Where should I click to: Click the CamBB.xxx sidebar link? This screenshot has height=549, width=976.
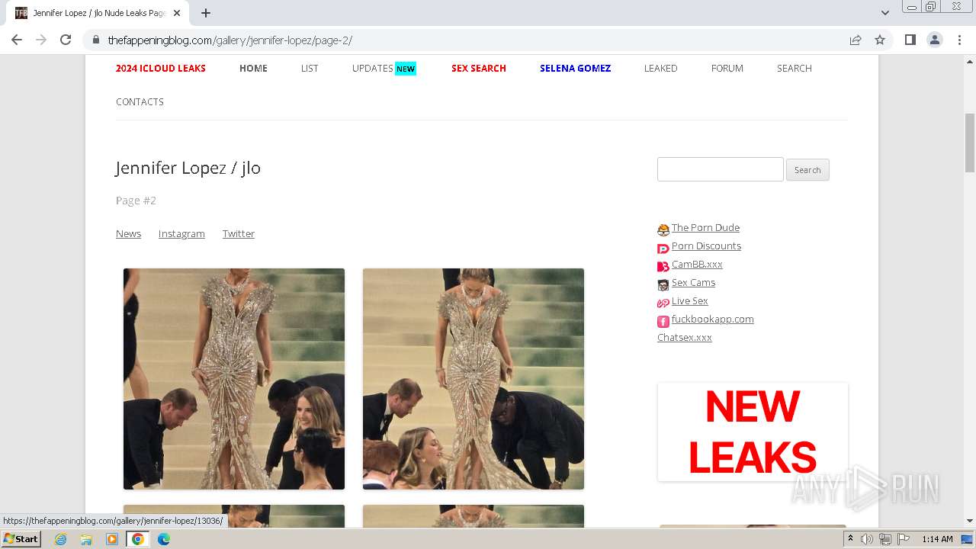click(x=697, y=264)
